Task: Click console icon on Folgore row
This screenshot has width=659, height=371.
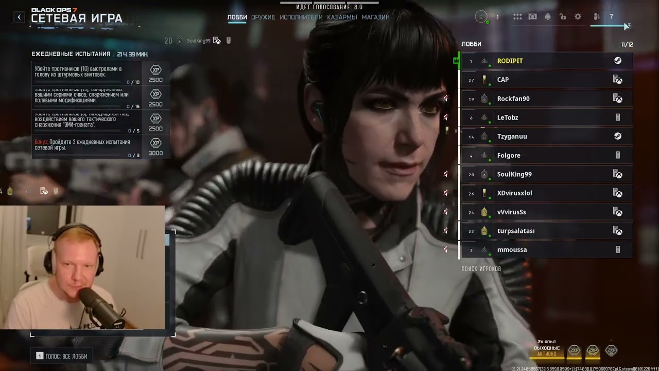Action: tap(618, 155)
